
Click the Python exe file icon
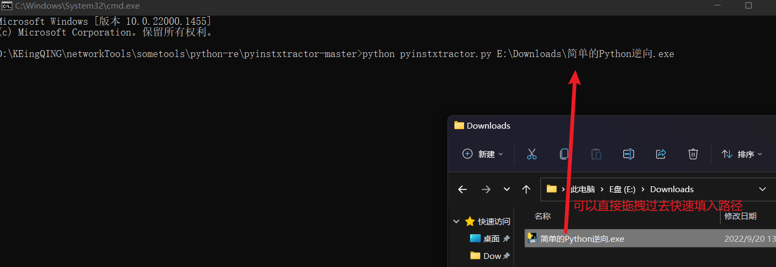(532, 238)
